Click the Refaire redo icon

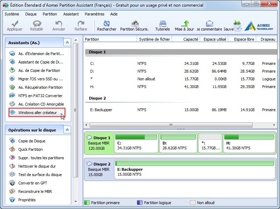81,23
